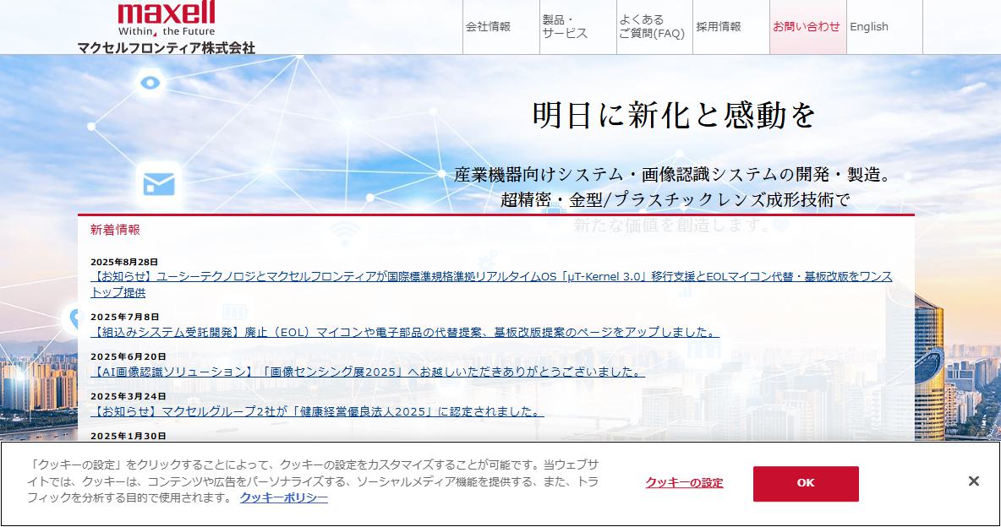Click the 2025年3月24日 date
Viewport: 1001px width, 527px height.
point(129,396)
